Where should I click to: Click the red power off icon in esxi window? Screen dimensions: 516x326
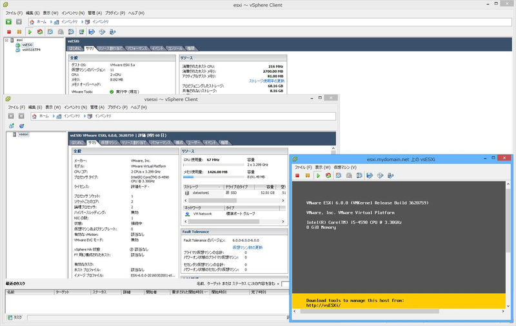pos(9,32)
